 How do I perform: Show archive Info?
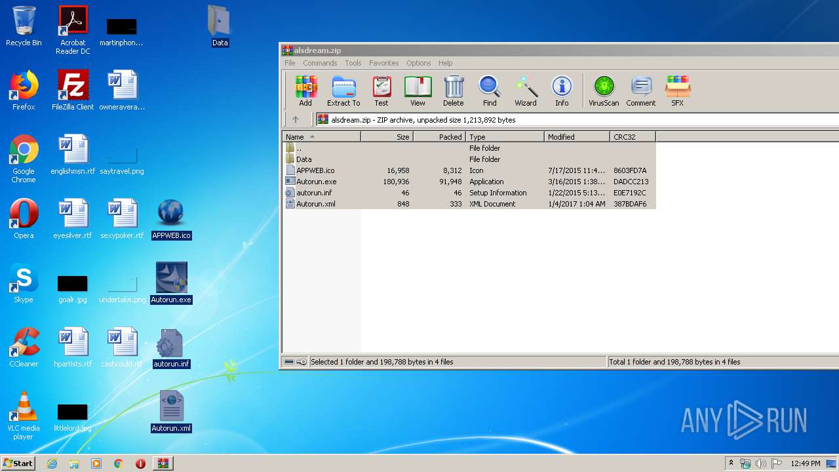click(x=562, y=91)
